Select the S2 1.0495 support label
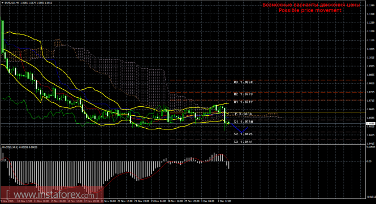Image resolution: width=376 pixels, height=204 pixels. click(243, 134)
